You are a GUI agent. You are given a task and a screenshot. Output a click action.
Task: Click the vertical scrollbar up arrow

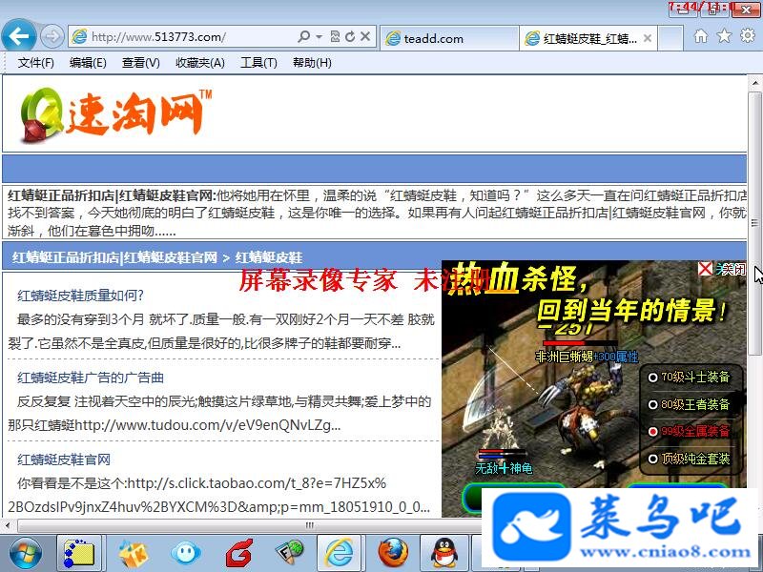[755, 83]
